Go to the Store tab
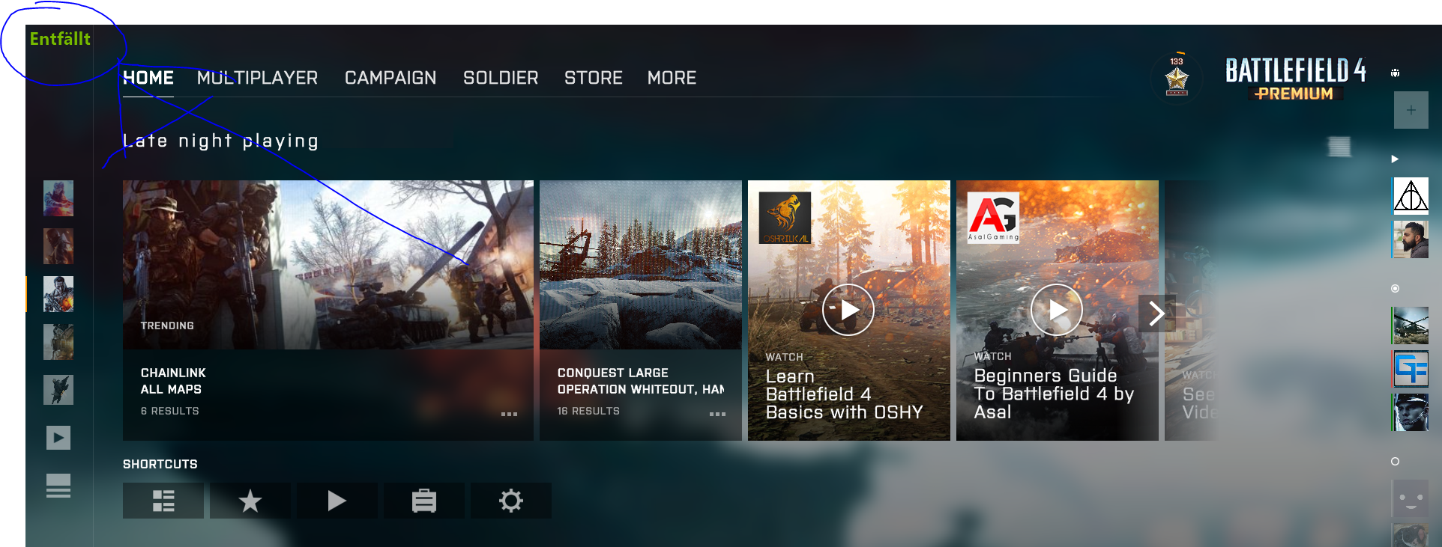The height and width of the screenshot is (547, 1442). tap(593, 78)
